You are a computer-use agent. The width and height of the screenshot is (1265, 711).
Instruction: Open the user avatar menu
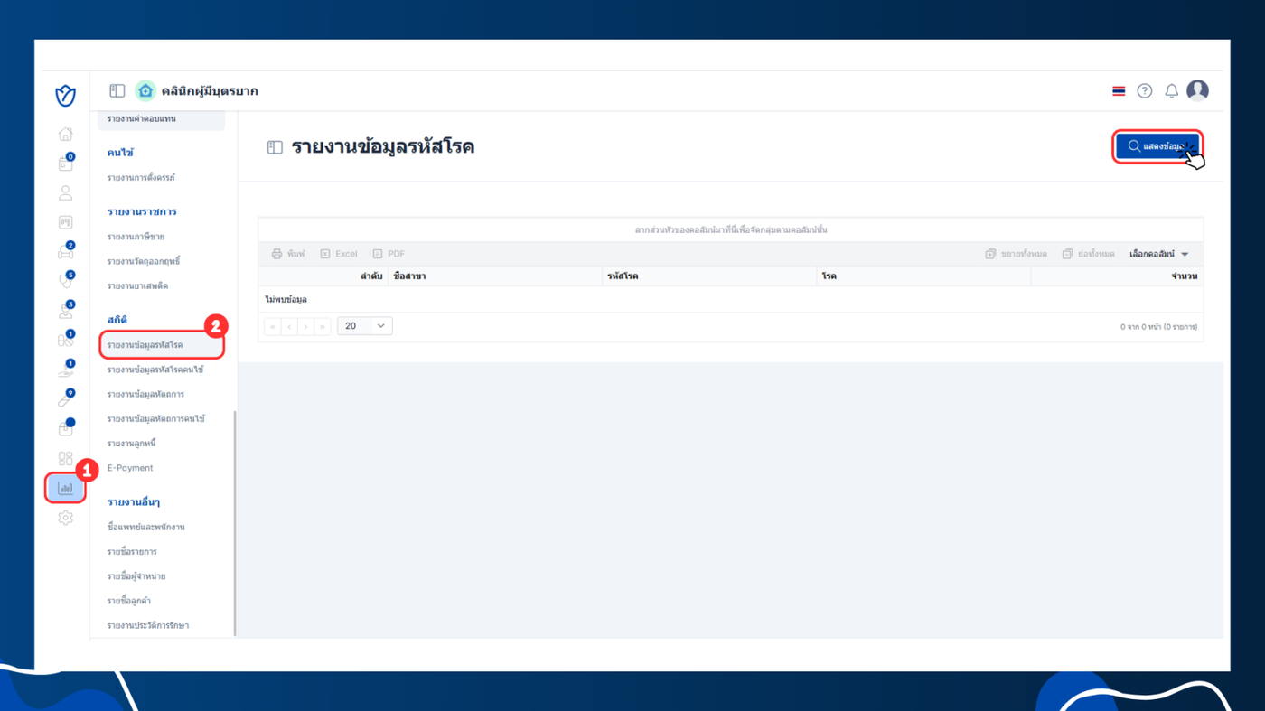[1197, 90]
